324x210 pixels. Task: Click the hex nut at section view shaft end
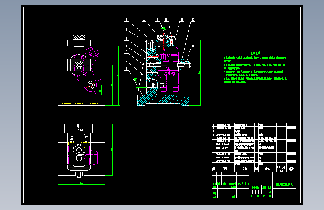pyautogui.click(x=188, y=65)
